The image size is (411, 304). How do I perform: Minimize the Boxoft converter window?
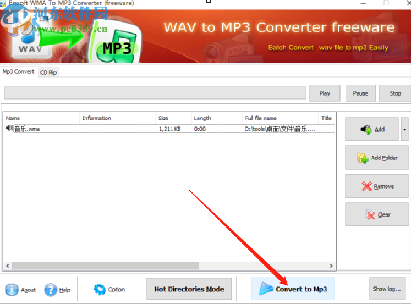pos(363,3)
